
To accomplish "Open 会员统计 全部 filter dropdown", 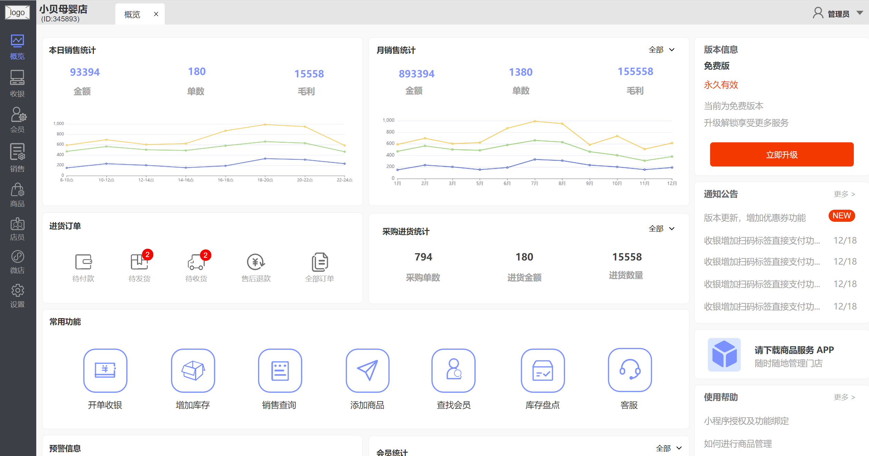I will click(669, 448).
